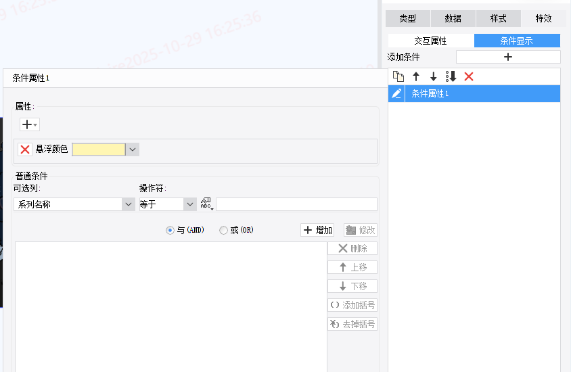Click the 去掉括号 button

pos(352,324)
